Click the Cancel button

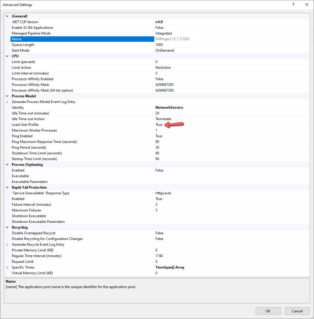point(297,311)
